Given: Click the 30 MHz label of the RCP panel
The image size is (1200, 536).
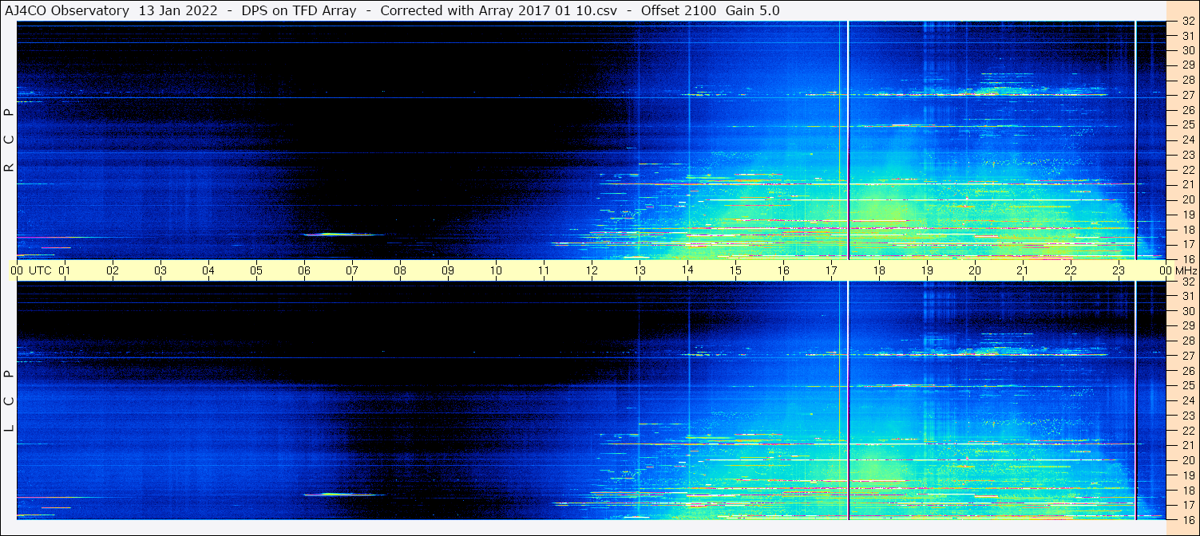Looking at the screenshot, I should (1187, 50).
